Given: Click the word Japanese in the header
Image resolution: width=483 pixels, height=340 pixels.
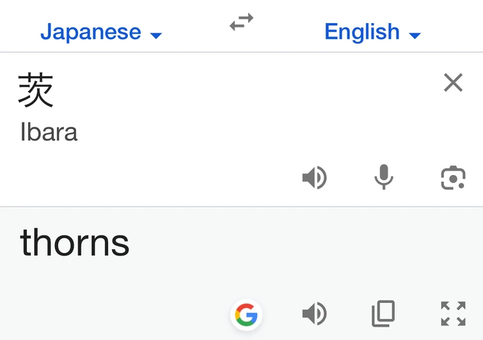Looking at the screenshot, I should (x=91, y=32).
